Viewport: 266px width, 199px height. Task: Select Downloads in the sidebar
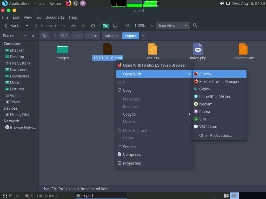[19, 76]
